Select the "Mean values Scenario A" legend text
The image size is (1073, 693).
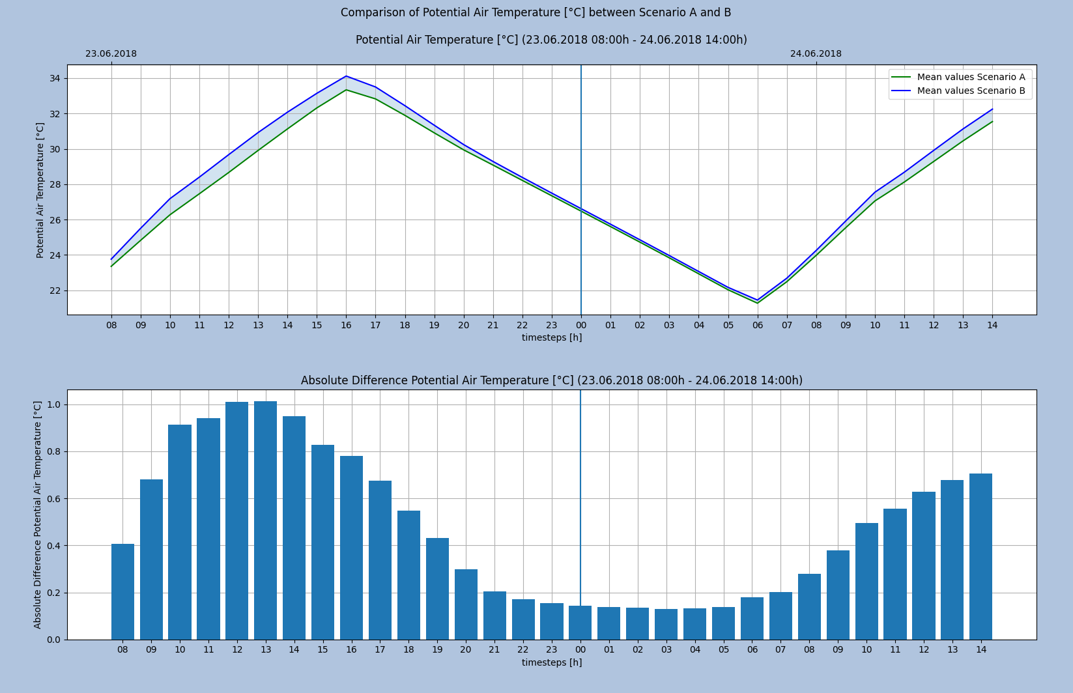pos(971,78)
